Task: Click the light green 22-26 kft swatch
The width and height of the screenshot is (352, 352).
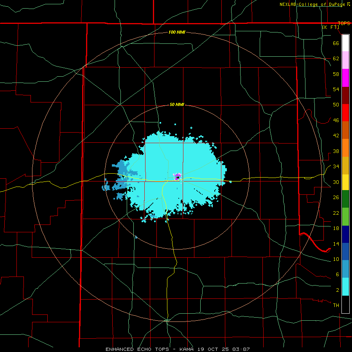Action: tap(345, 217)
